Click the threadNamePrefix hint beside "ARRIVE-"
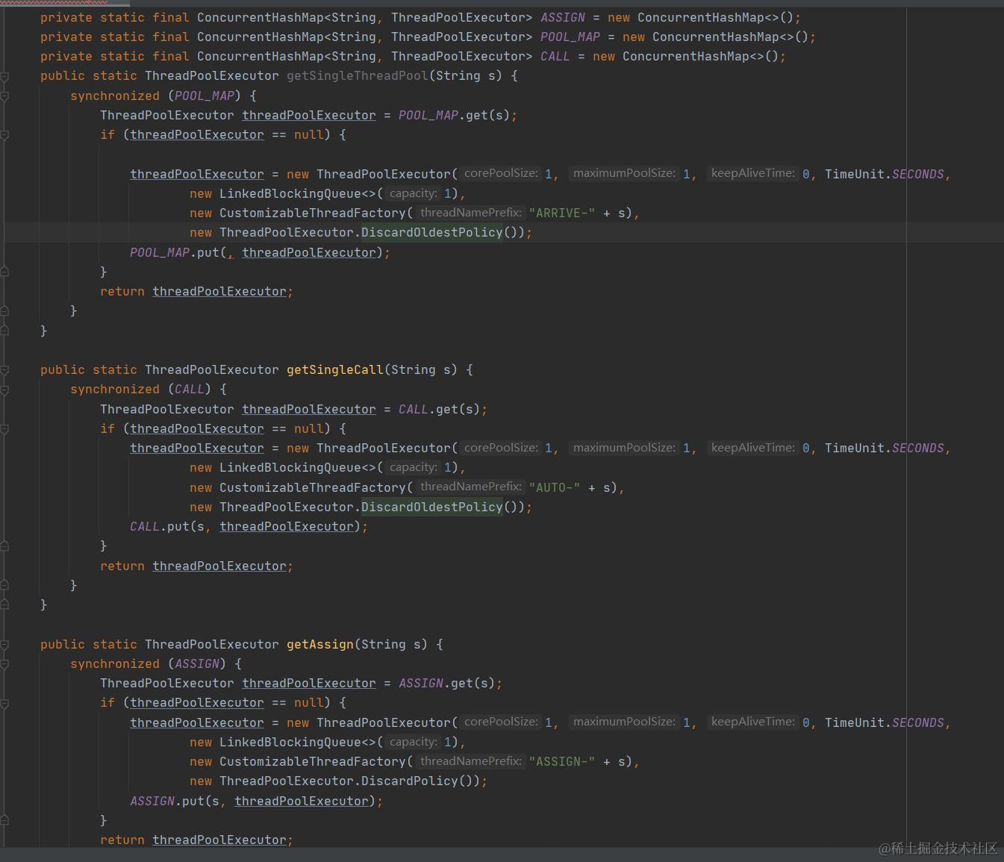1004x862 pixels. [x=470, y=213]
